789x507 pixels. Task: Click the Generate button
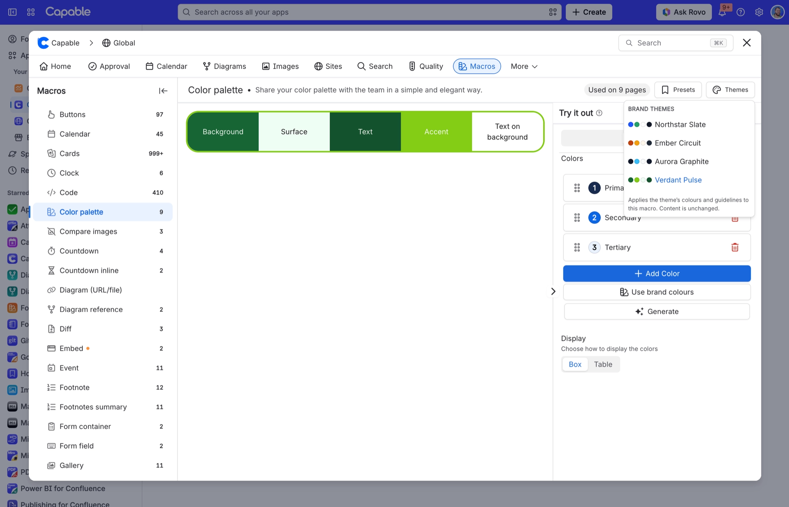pyautogui.click(x=656, y=311)
